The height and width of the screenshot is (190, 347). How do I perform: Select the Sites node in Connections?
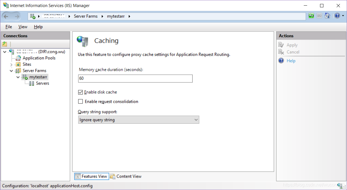pos(27,64)
